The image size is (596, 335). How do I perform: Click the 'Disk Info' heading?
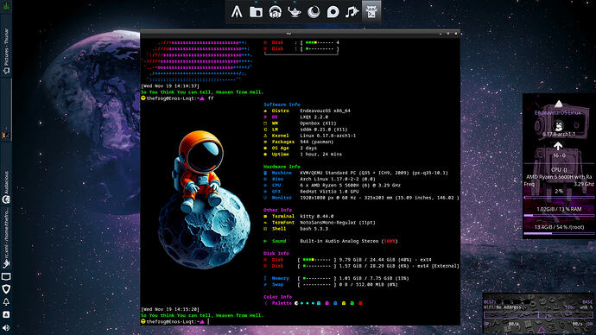(x=276, y=253)
